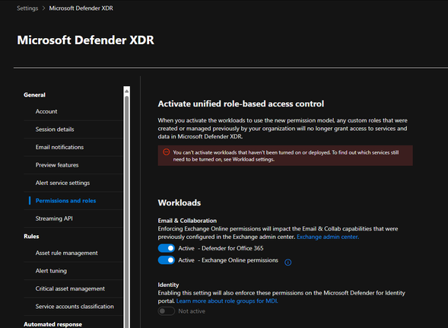Open Learn more about role groups link
The height and width of the screenshot is (328, 448).
tap(227, 301)
